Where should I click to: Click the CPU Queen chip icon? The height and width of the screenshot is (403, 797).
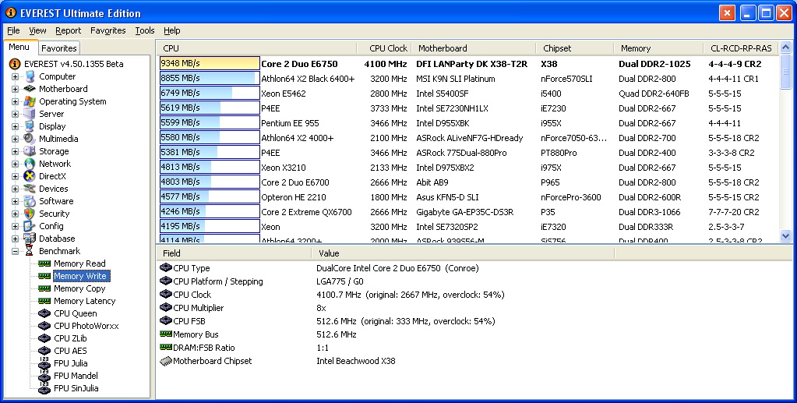pyautogui.click(x=44, y=313)
